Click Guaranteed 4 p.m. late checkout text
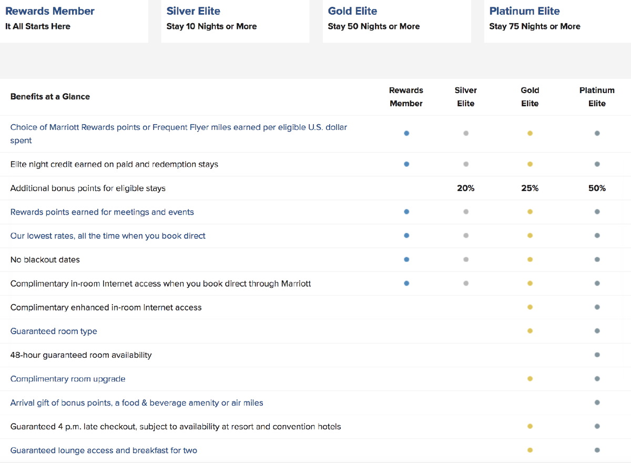 (x=176, y=427)
